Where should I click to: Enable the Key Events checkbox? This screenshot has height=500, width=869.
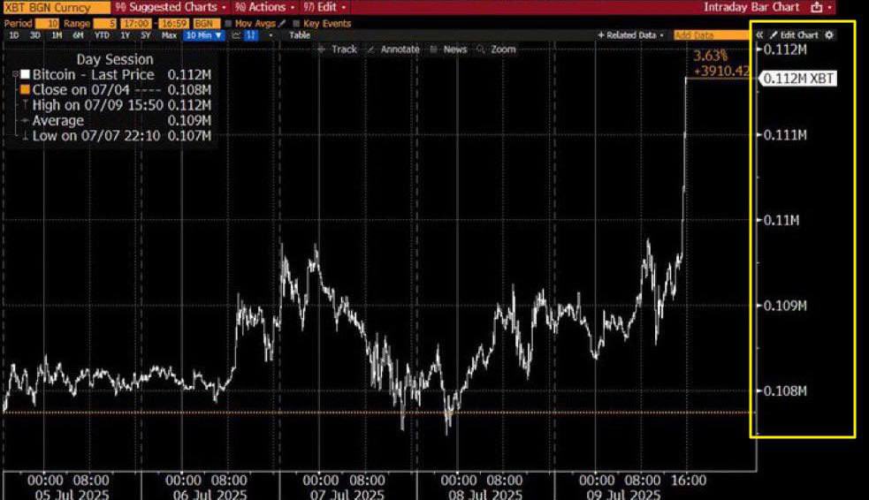[296, 23]
